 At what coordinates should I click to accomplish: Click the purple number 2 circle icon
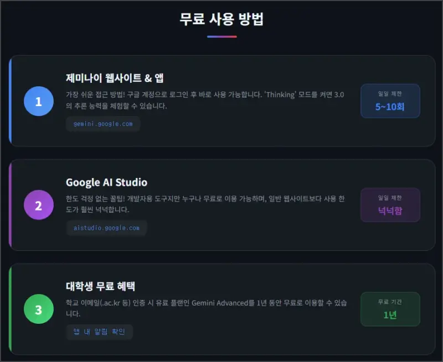38,205
